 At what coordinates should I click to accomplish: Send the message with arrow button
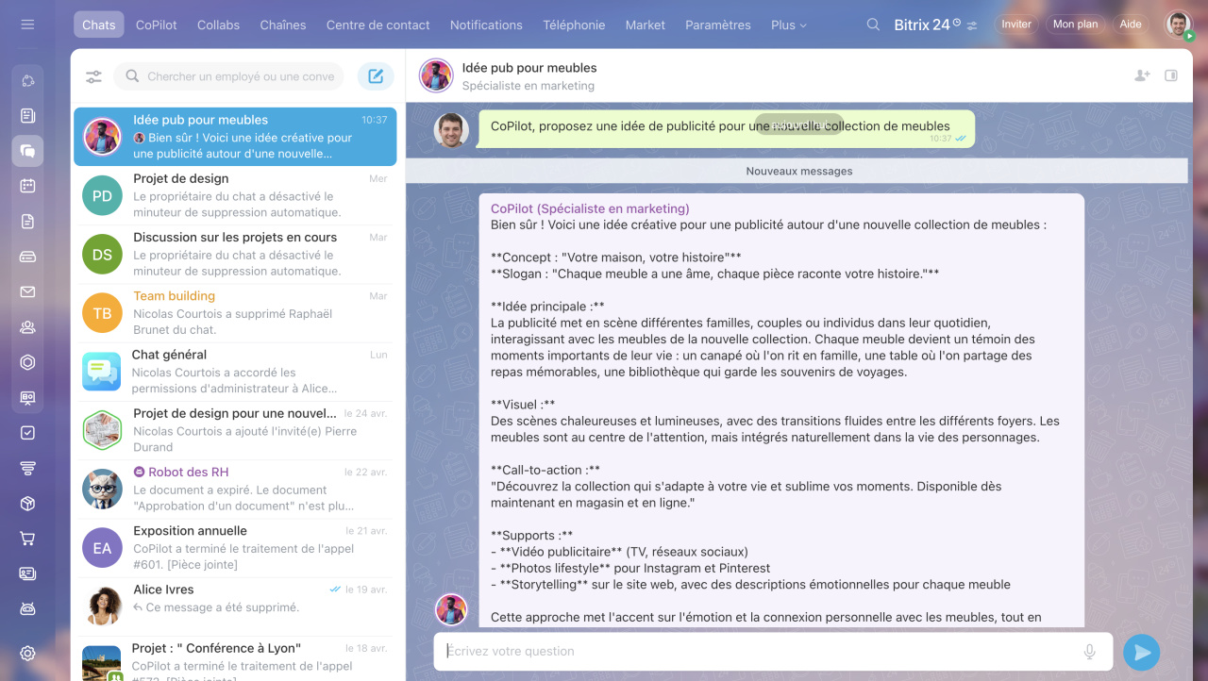1142,652
